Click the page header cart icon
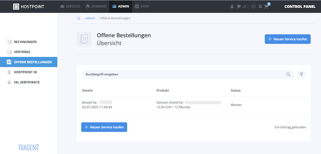 pos(84,39)
